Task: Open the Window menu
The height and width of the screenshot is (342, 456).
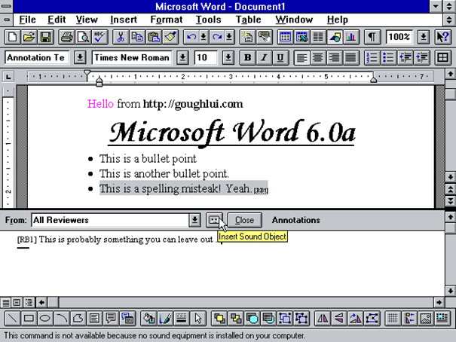Action: [x=294, y=20]
